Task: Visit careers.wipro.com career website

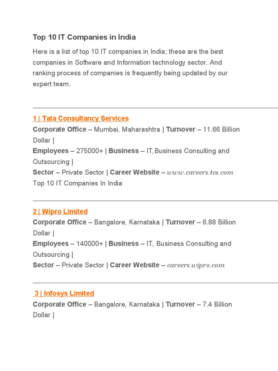Action: [x=196, y=265]
